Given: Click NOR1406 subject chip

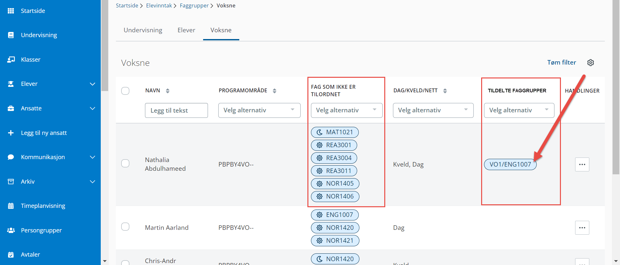Looking at the screenshot, I should pyautogui.click(x=335, y=197).
